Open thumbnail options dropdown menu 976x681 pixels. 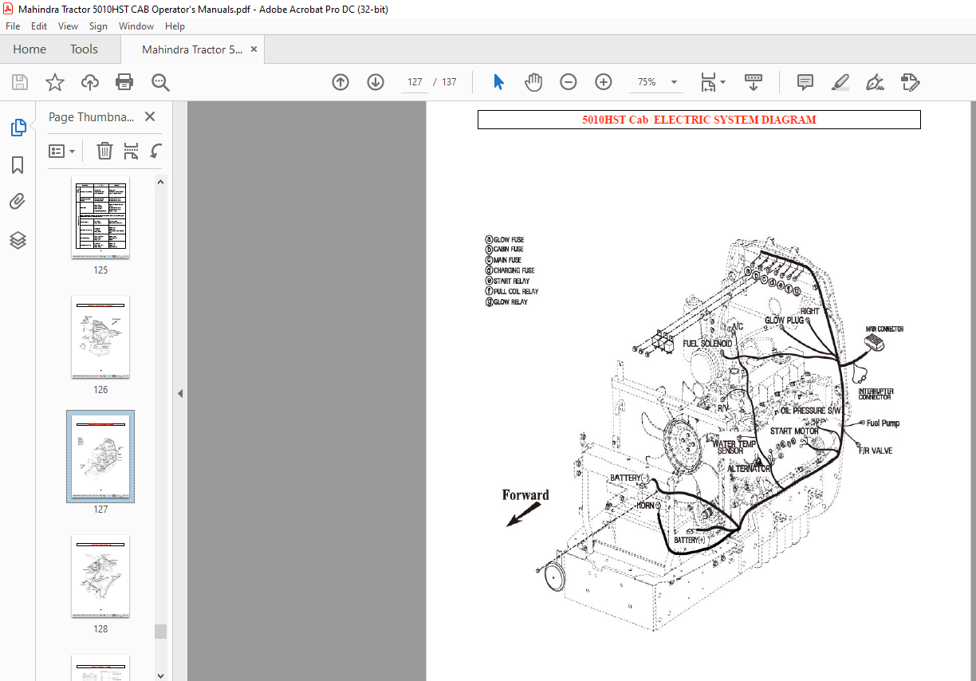click(62, 151)
